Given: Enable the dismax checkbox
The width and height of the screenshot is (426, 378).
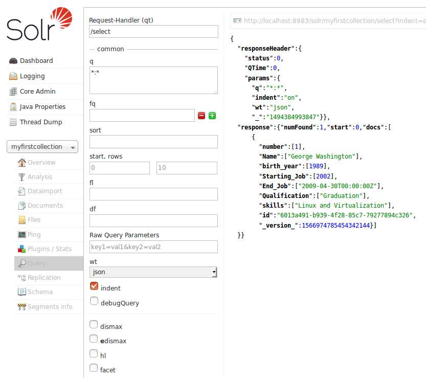Looking at the screenshot, I should [94, 324].
